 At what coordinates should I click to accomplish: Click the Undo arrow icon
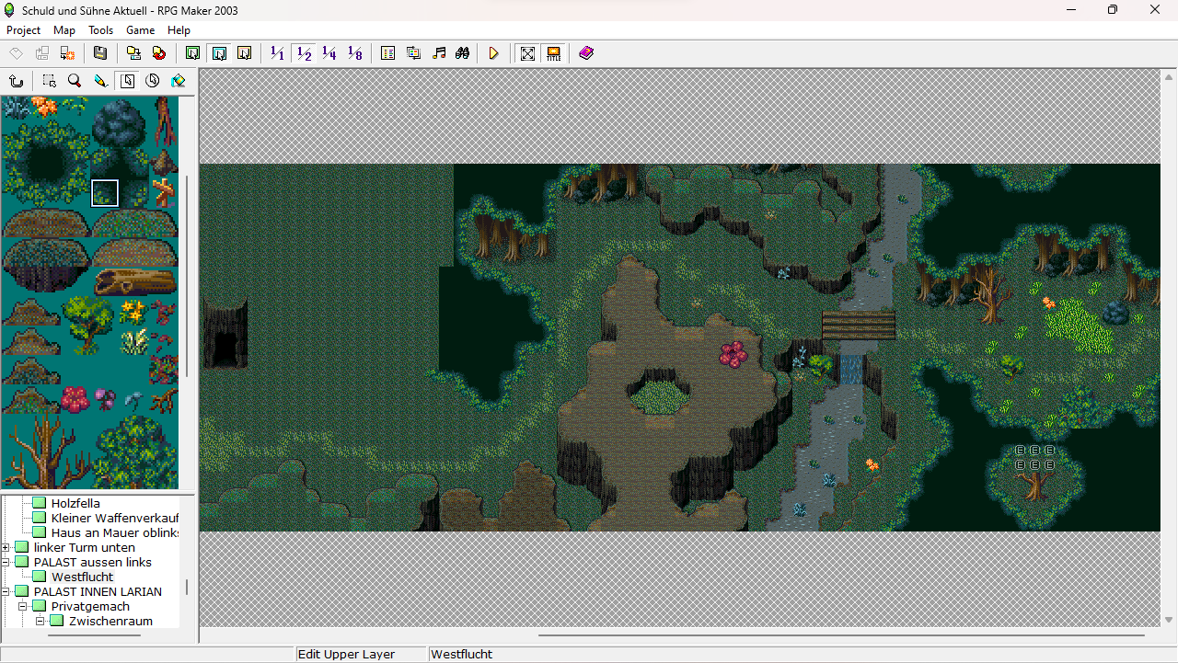point(16,81)
